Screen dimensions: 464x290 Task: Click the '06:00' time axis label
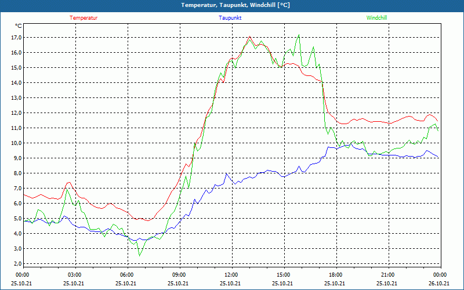click(128, 275)
